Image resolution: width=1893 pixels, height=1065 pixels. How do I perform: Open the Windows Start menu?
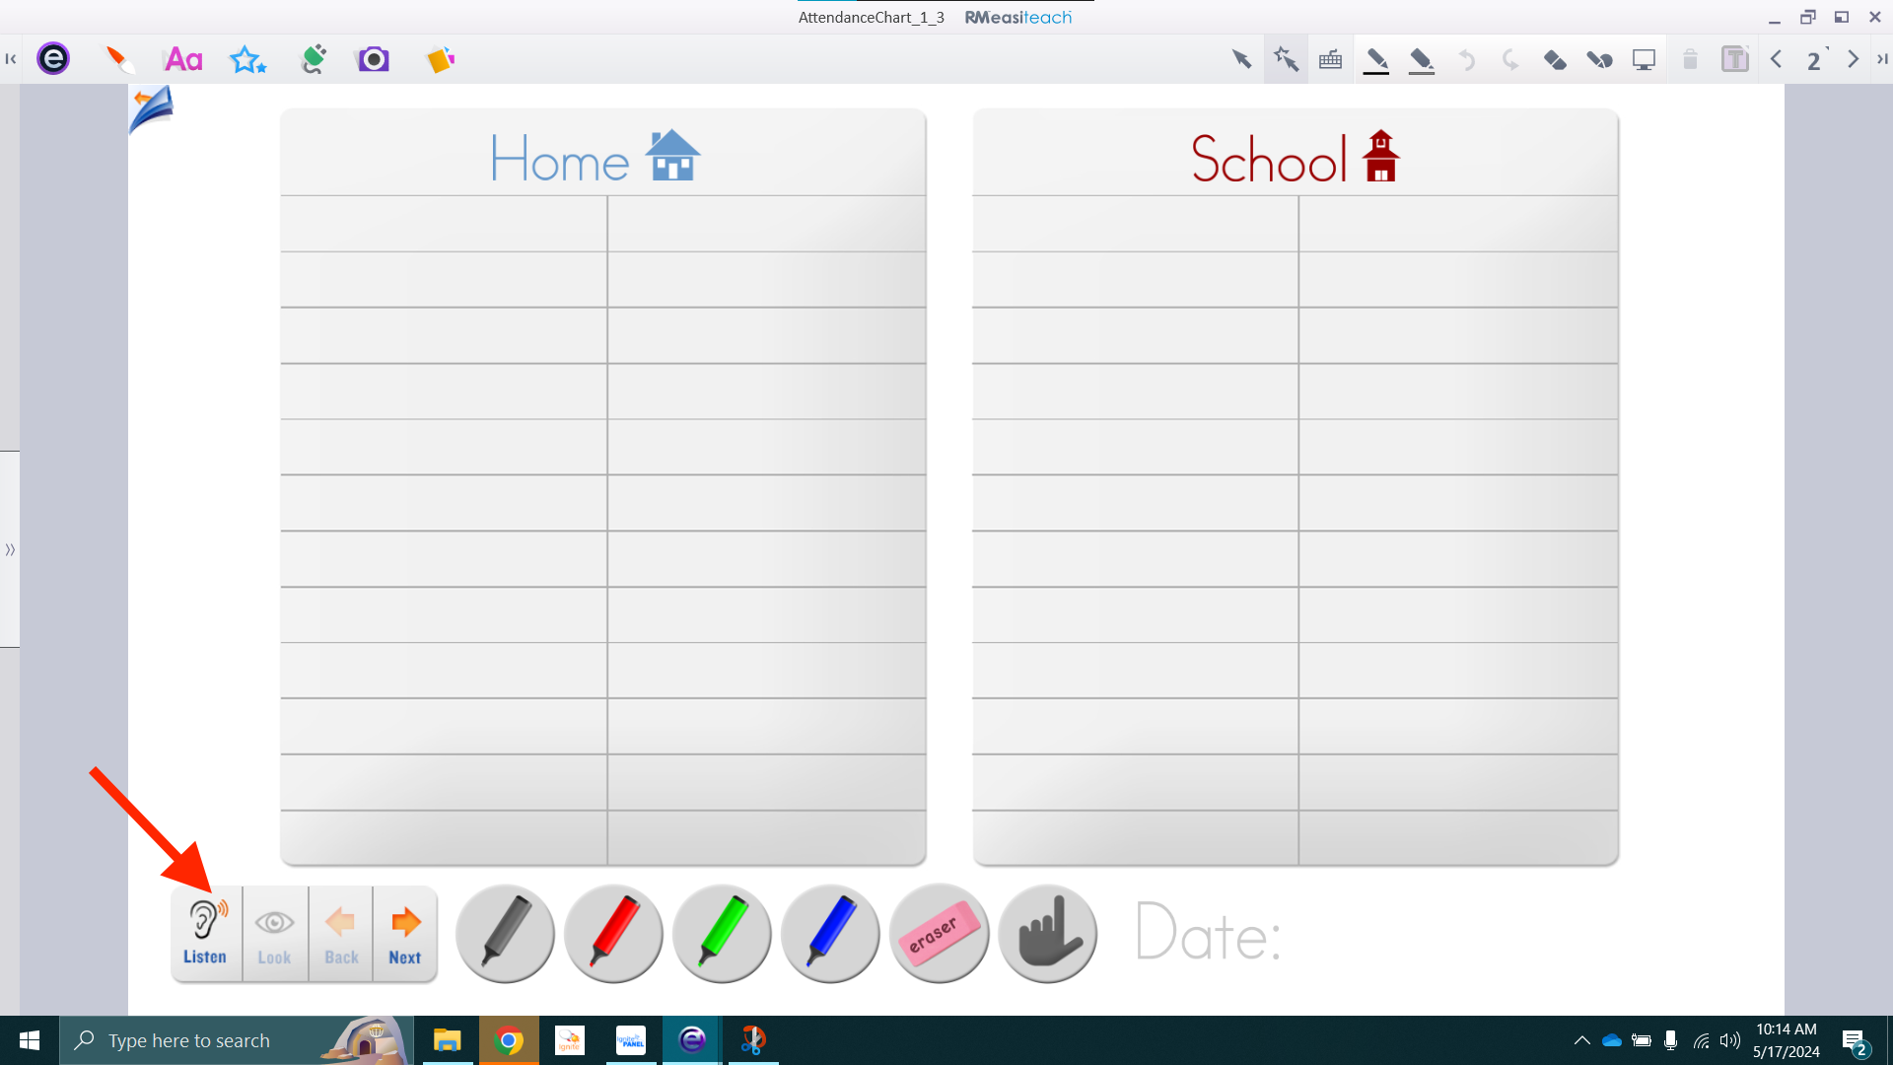coord(30,1040)
